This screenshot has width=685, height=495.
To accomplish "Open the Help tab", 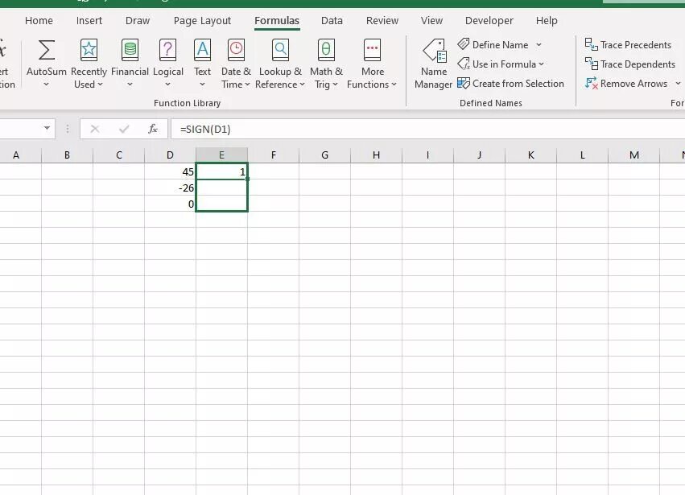I will point(547,21).
